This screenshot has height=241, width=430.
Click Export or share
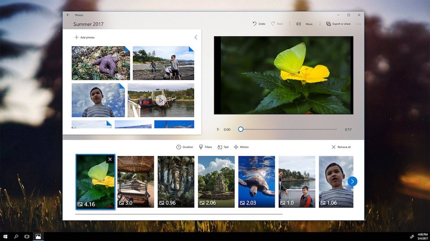pos(338,24)
